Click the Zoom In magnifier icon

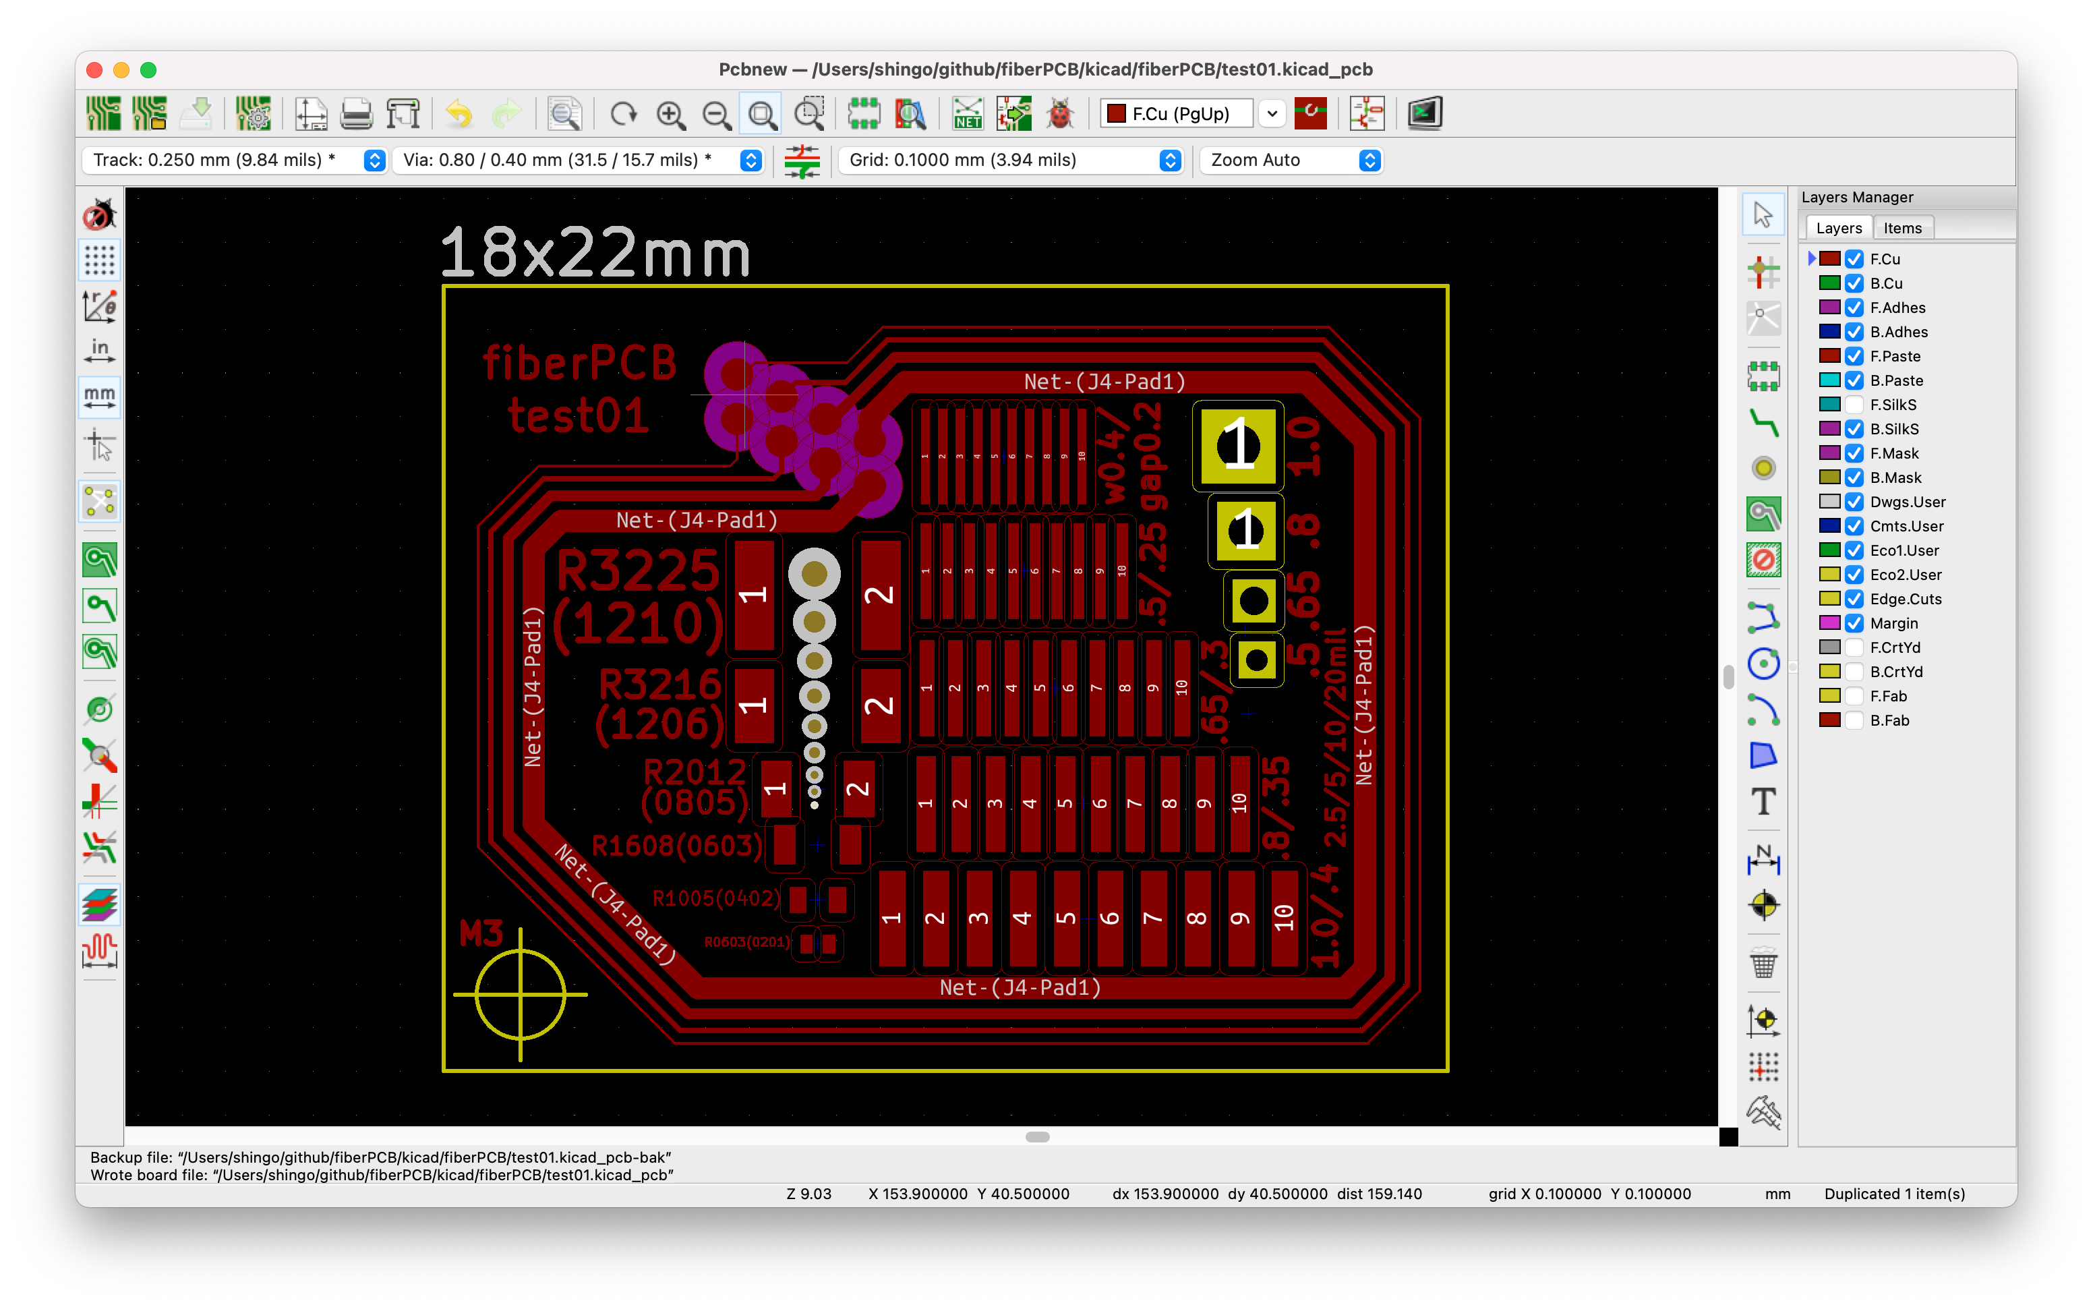point(671,114)
